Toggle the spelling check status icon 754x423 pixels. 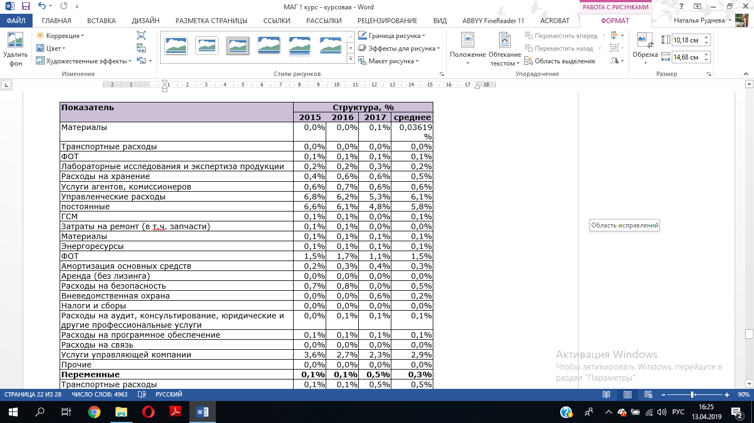pyautogui.click(x=142, y=395)
